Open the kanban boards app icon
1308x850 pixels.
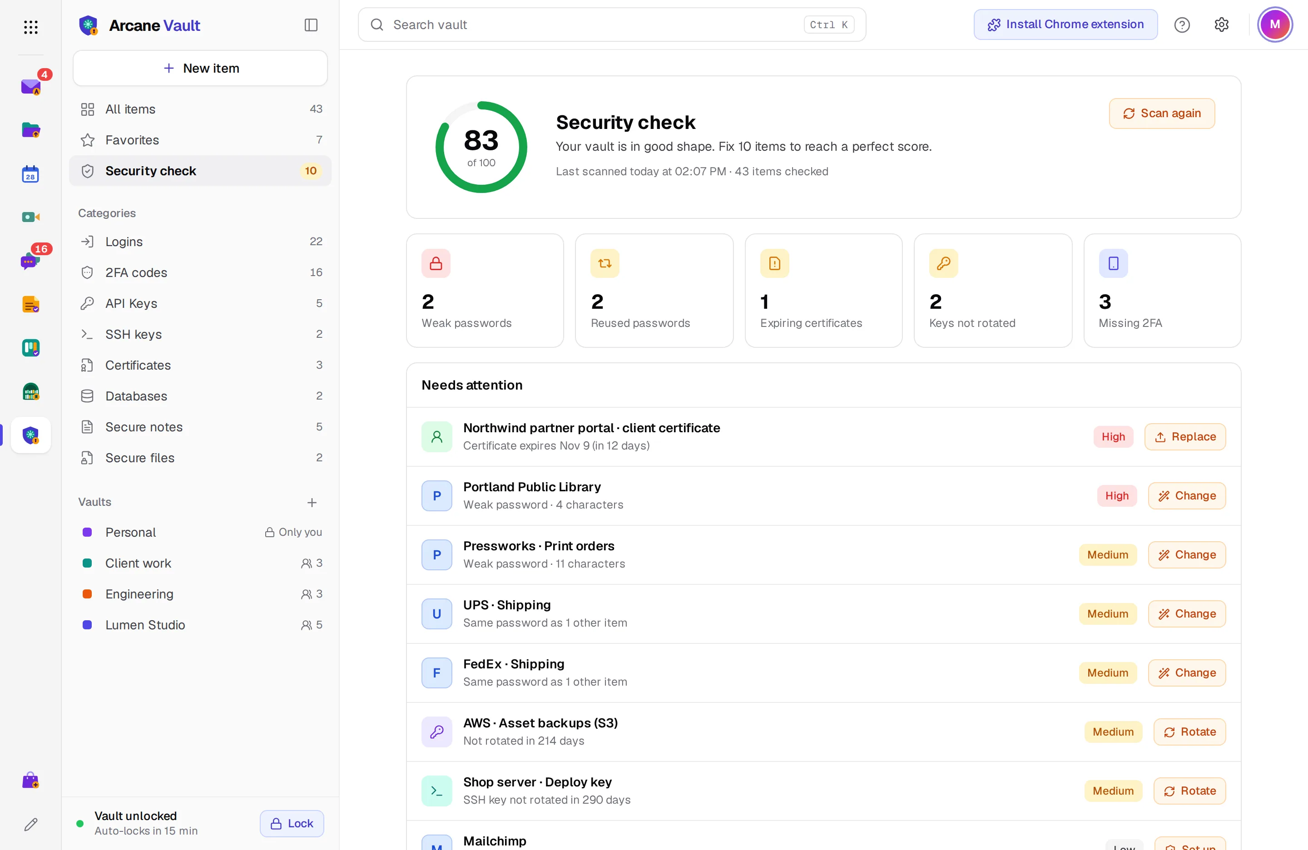(31, 348)
